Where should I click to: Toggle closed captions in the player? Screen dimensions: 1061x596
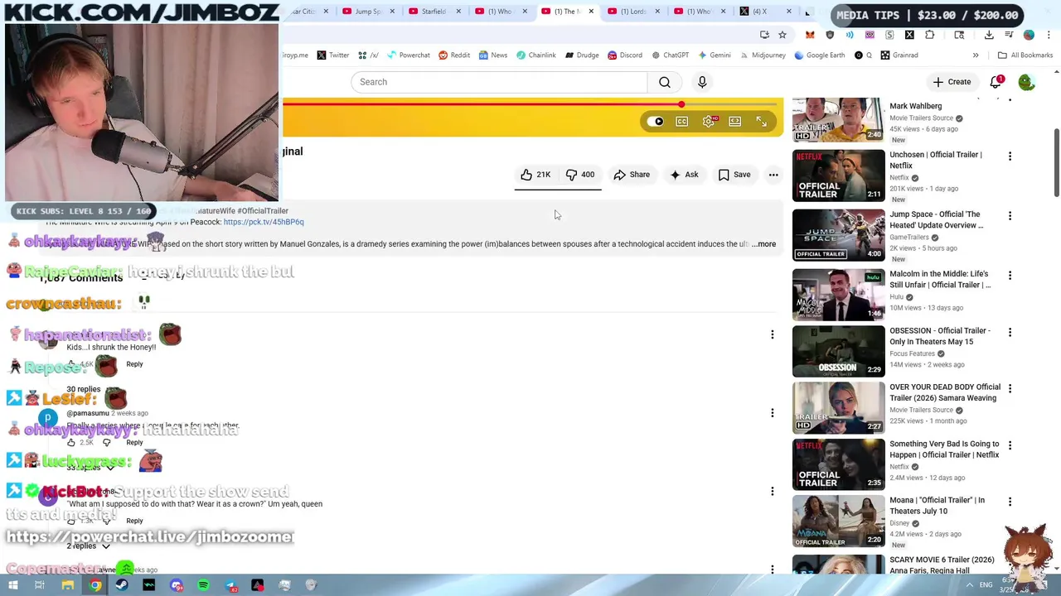pyautogui.click(x=681, y=122)
